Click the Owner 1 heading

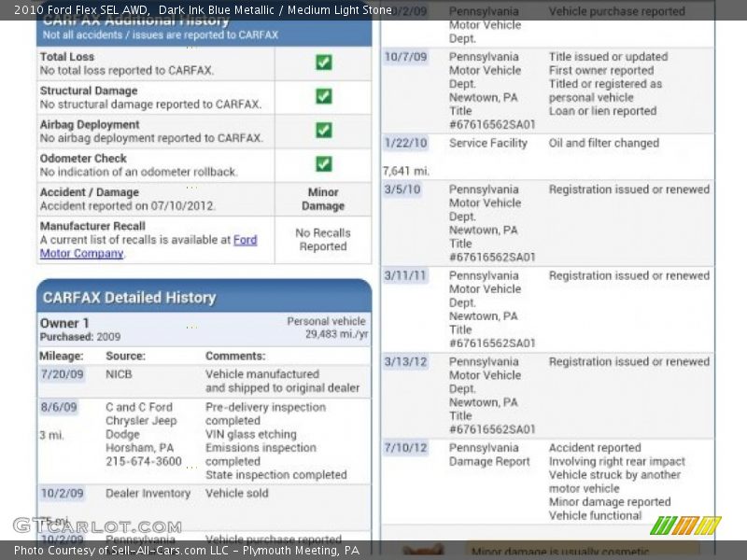(x=64, y=323)
